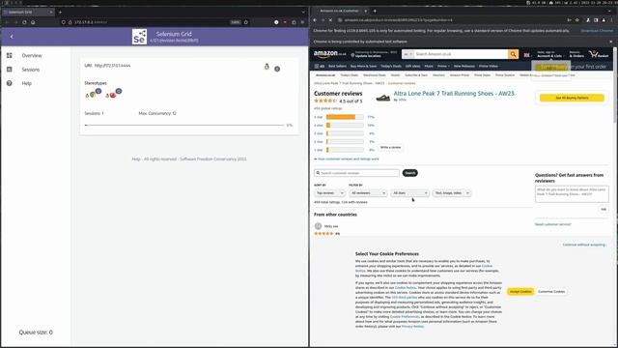
Task: Click the Altra Lone Peak 7 product title link
Action: [454, 94]
